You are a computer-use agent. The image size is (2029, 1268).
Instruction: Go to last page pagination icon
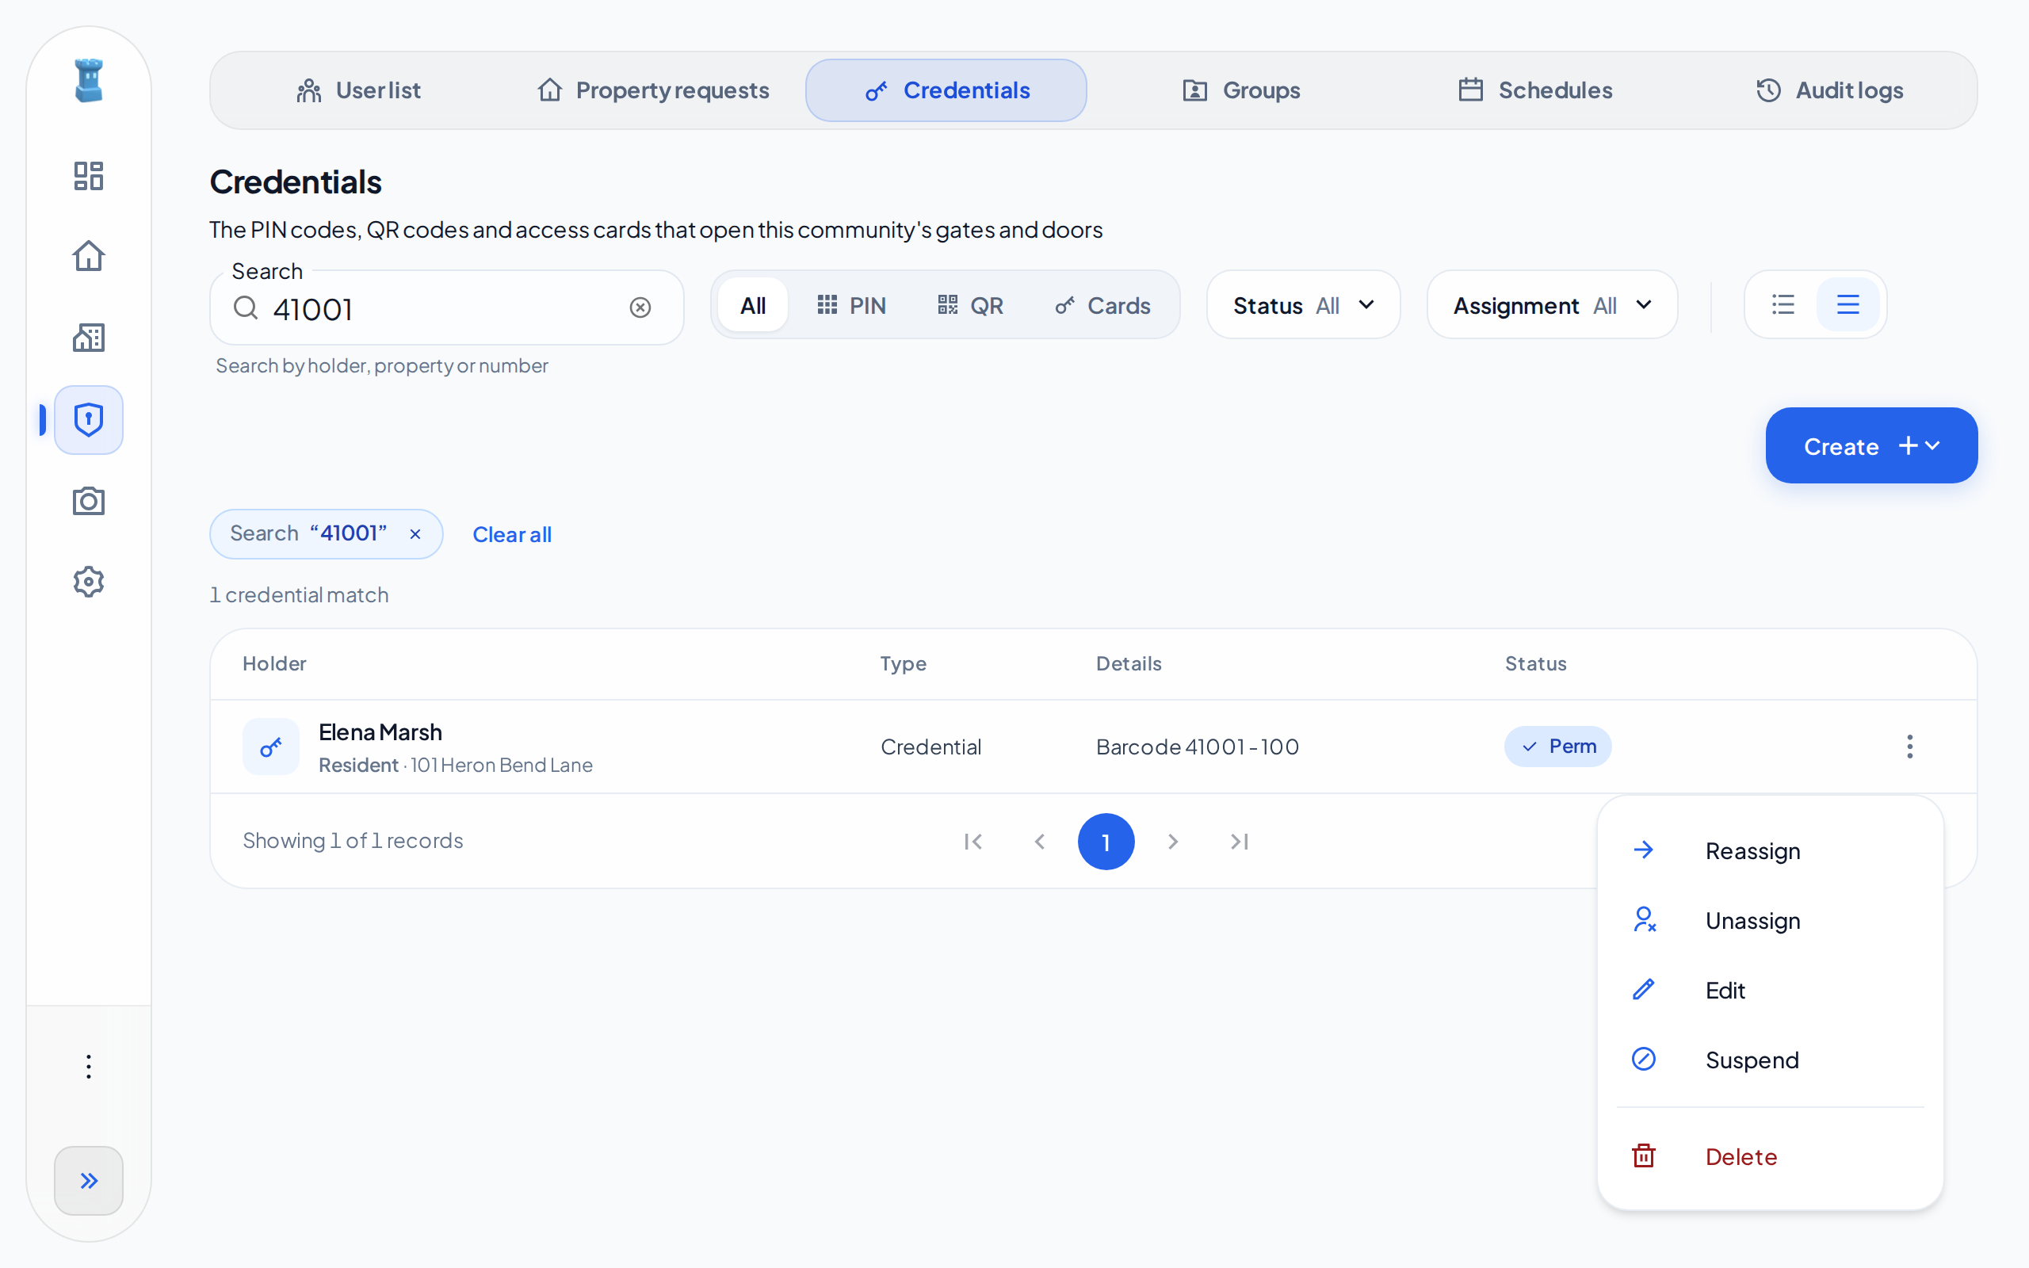coord(1240,841)
